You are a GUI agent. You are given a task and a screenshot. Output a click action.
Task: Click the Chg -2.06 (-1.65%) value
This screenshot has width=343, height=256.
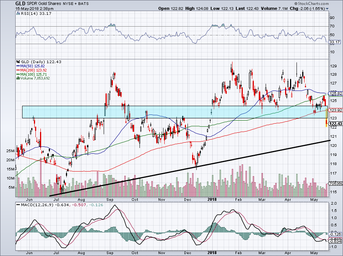307,8
